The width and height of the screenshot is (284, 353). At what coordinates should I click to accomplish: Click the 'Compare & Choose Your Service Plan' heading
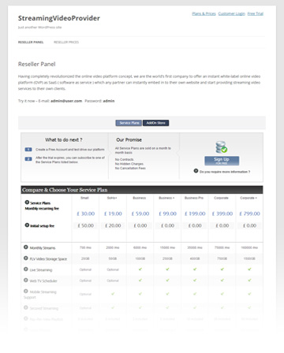click(65, 190)
